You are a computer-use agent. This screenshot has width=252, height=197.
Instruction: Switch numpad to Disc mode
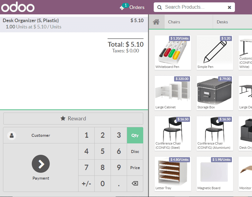coord(135,151)
